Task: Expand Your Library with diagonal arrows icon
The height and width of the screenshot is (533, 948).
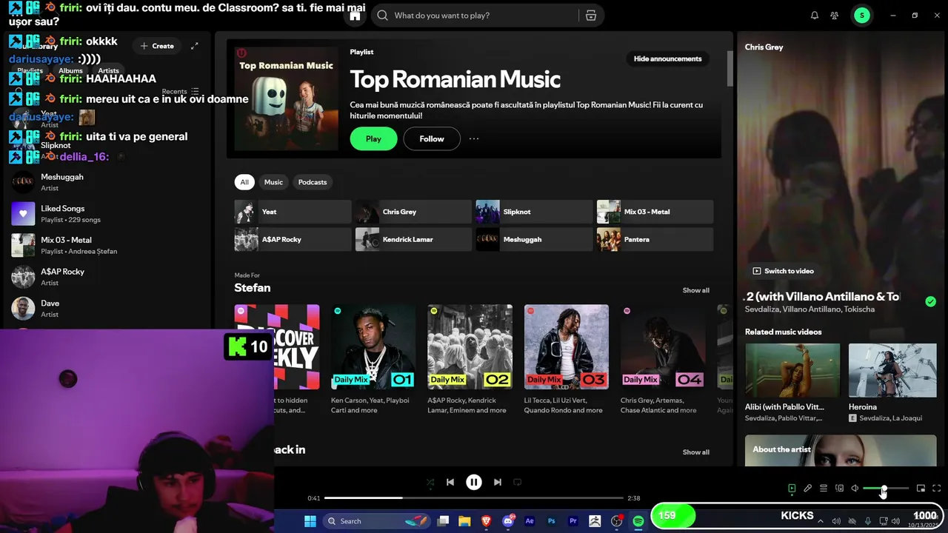Action: 195,46
